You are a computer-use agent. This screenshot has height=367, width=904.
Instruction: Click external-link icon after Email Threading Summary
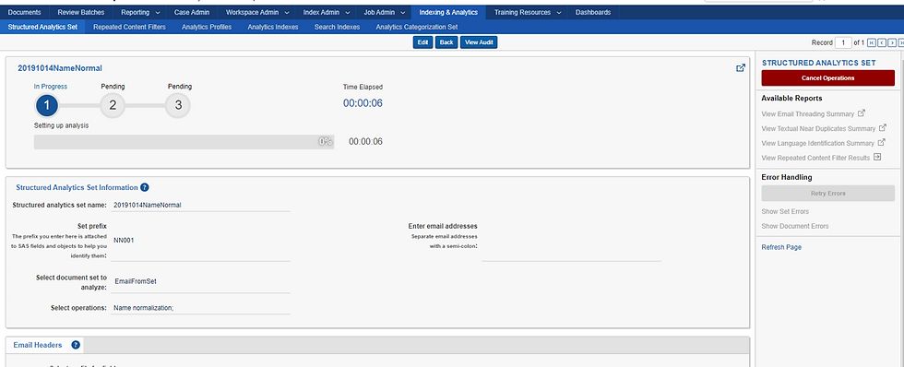862,113
